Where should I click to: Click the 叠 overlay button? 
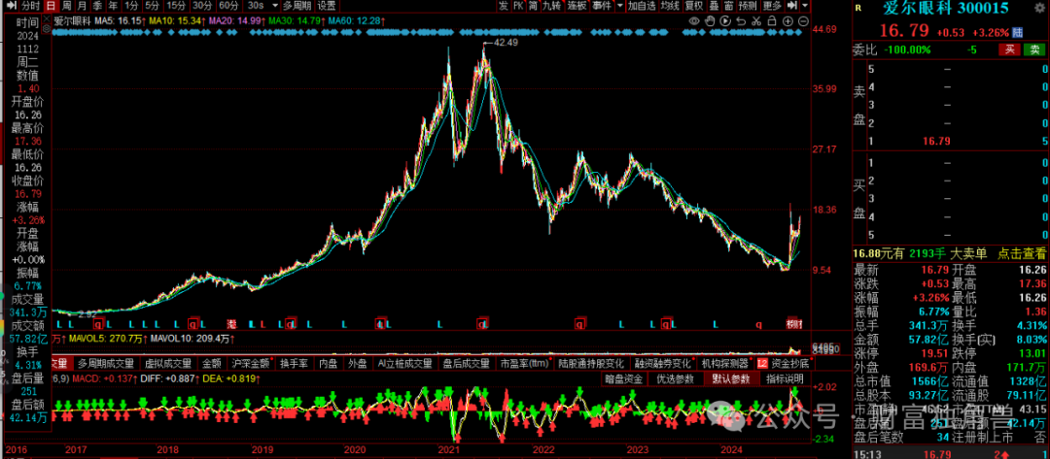(x=714, y=6)
